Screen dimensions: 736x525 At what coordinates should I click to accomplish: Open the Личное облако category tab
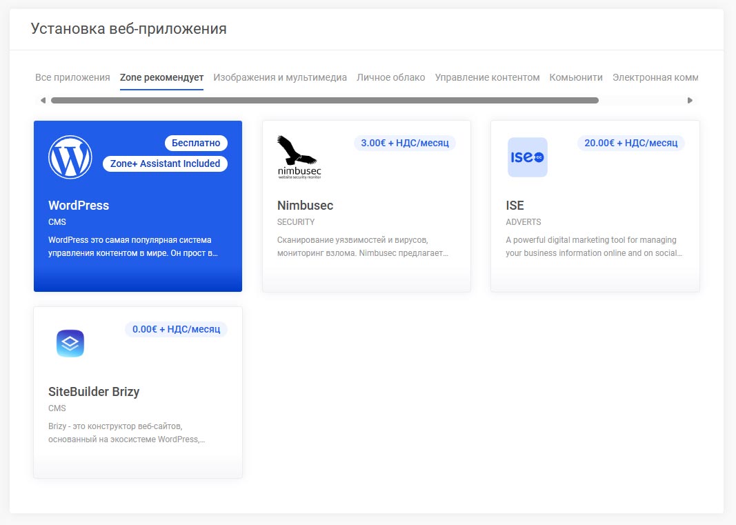point(390,77)
